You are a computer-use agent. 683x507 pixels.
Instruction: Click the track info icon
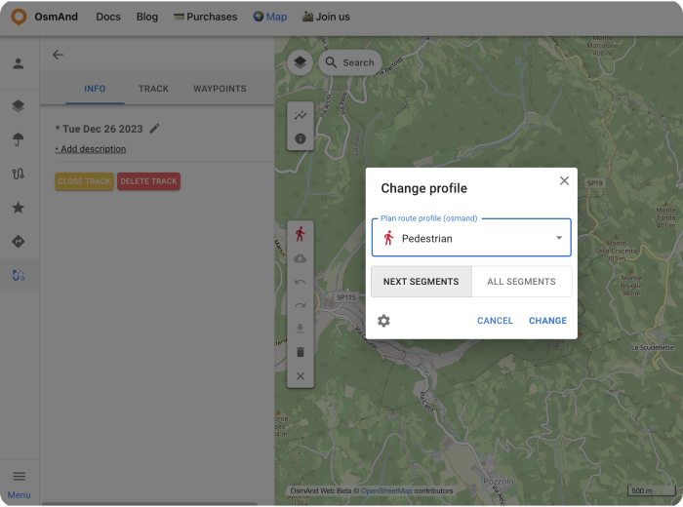click(x=300, y=138)
